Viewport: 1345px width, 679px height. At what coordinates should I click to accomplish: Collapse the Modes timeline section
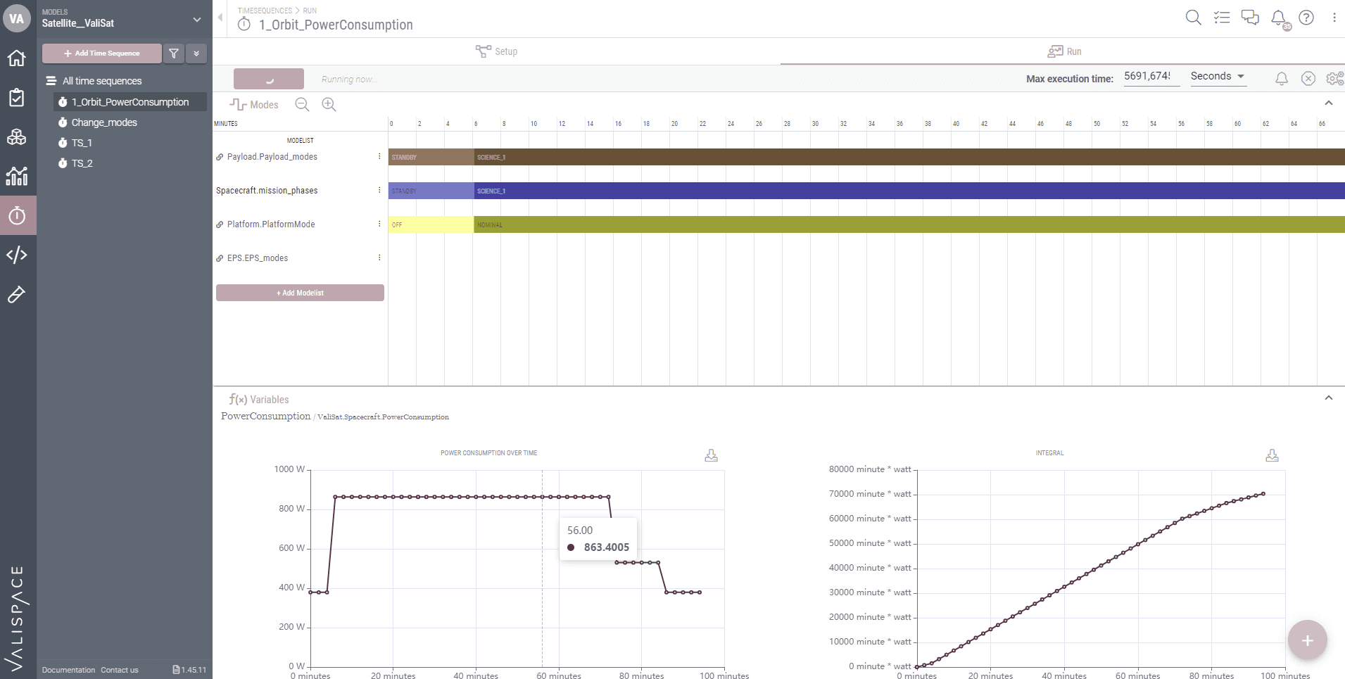click(1328, 103)
